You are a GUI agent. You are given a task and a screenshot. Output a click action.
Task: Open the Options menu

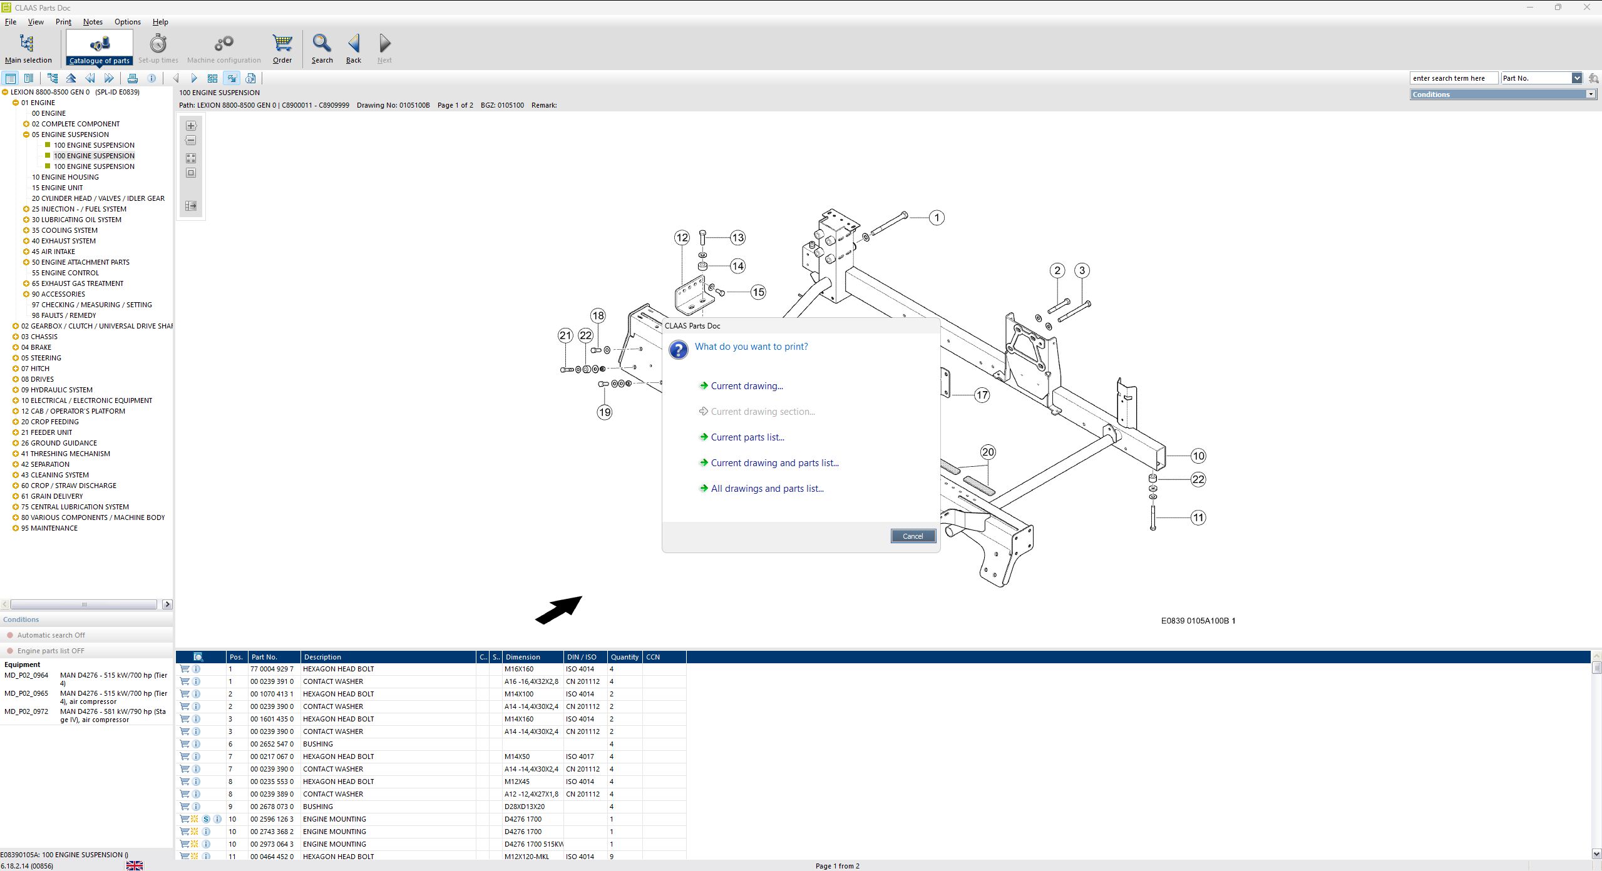[x=127, y=22]
